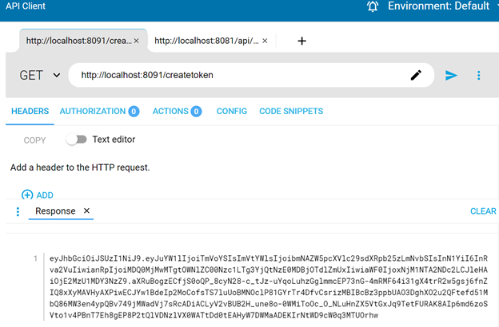Open the Code Snippets tab
The image size is (499, 327).
[x=291, y=111]
